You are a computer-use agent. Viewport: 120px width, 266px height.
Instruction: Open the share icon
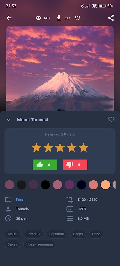[111, 18]
